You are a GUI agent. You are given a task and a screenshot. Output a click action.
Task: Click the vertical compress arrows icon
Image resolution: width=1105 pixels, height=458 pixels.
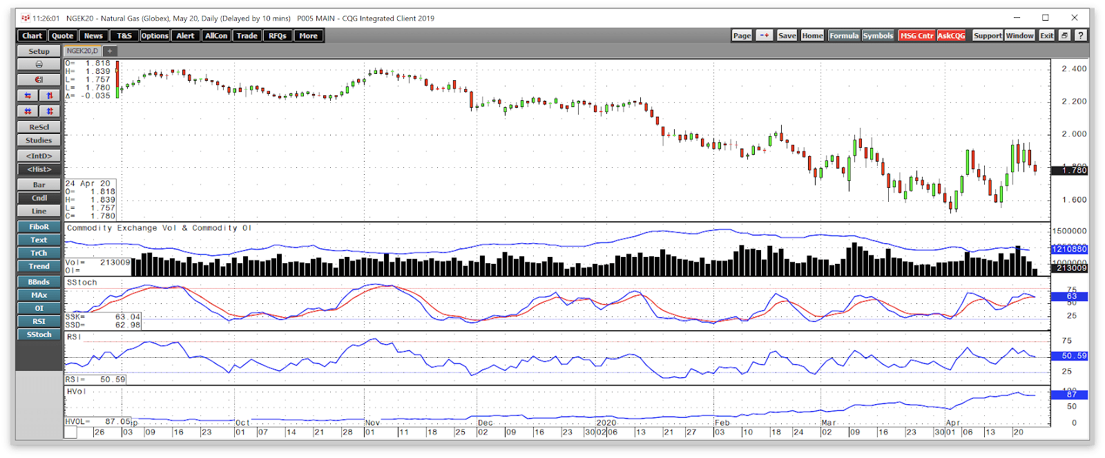tap(50, 95)
